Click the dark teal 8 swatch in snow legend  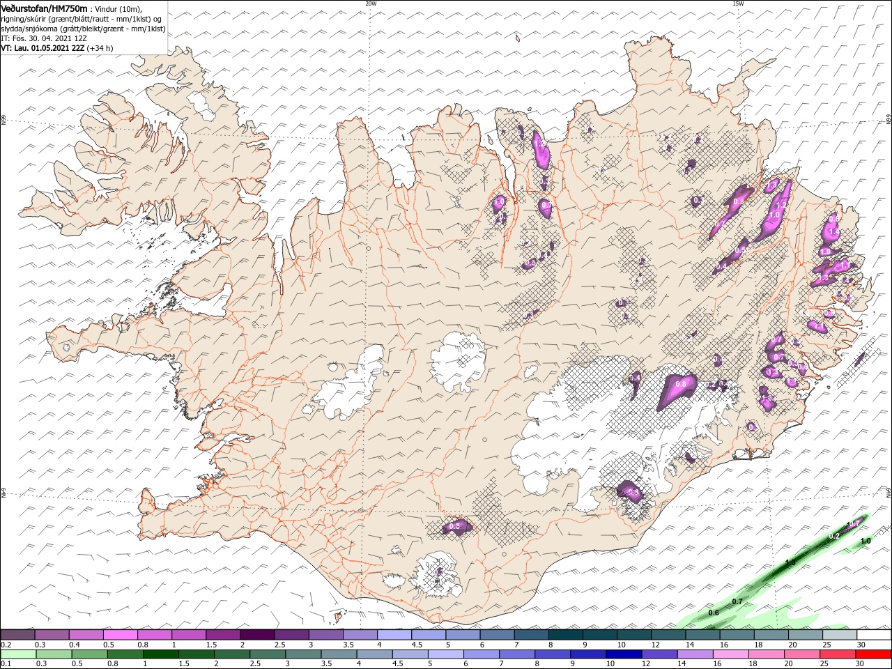(x=566, y=634)
